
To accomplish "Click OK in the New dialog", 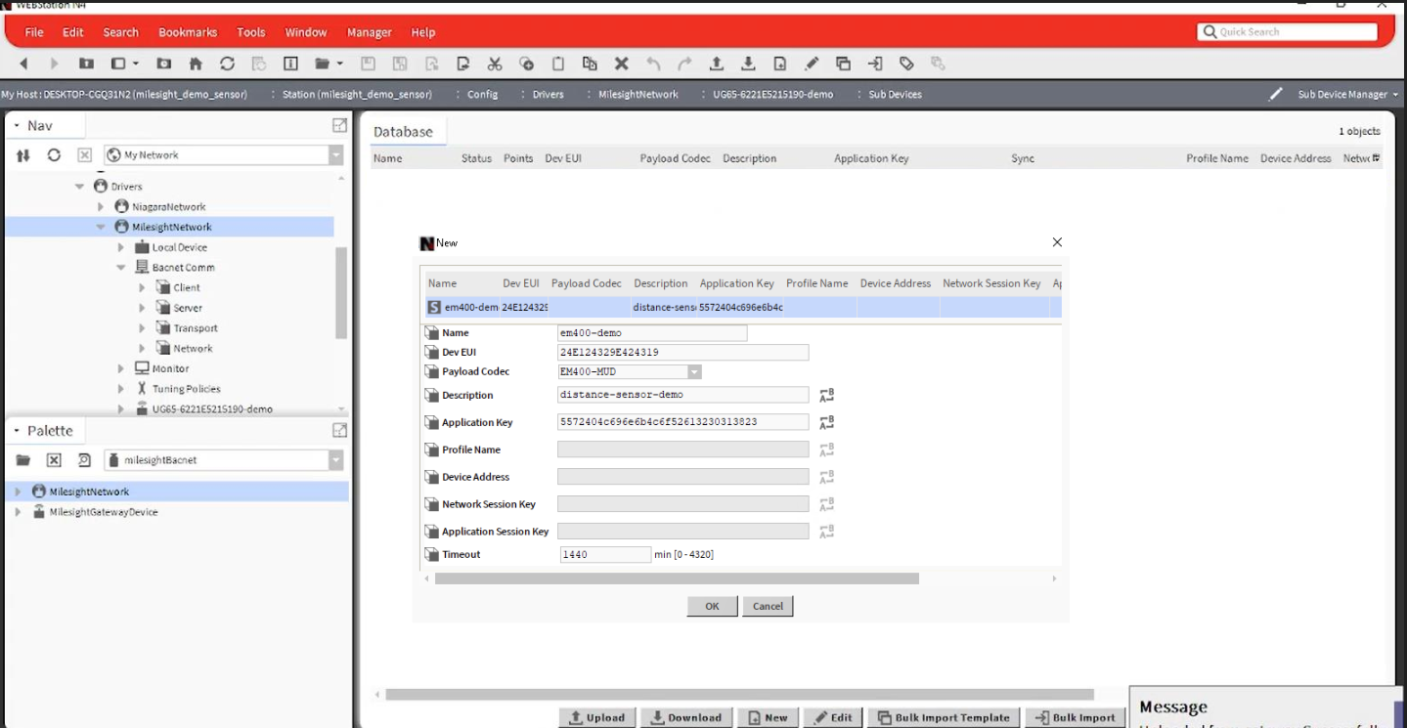I will click(x=712, y=606).
